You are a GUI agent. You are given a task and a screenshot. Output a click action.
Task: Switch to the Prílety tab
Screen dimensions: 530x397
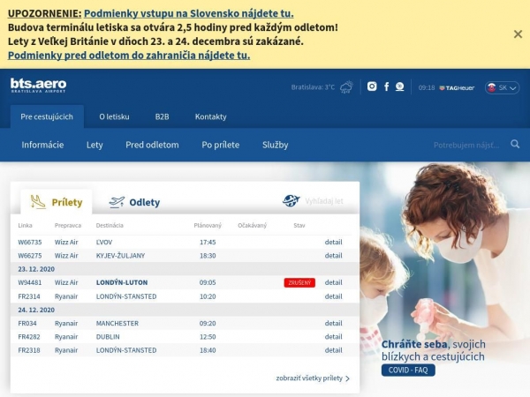57,202
